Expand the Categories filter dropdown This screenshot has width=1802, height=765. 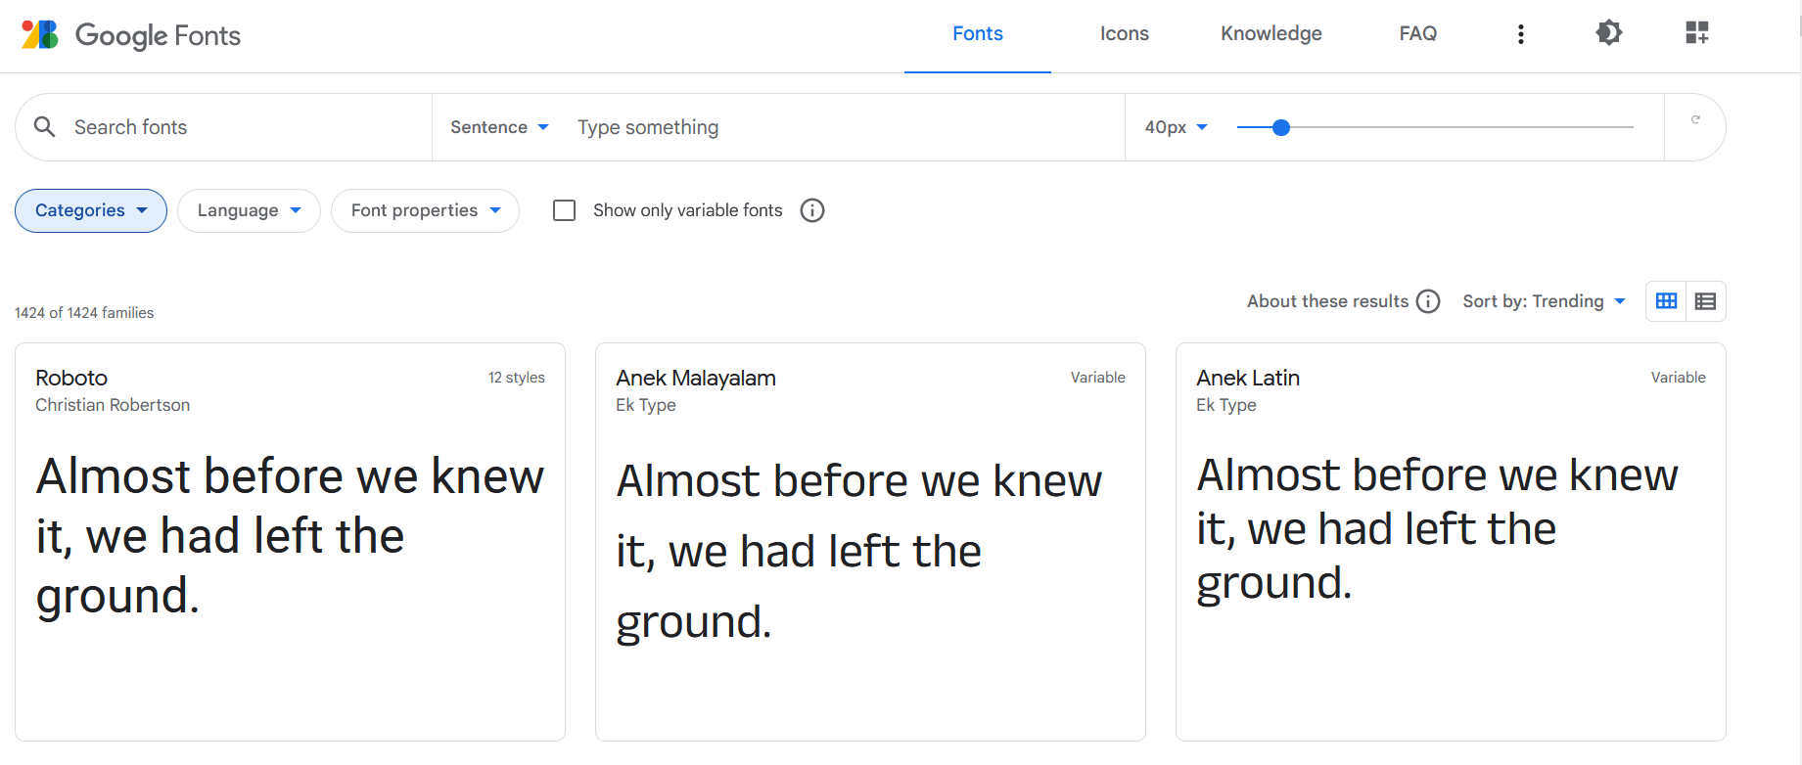[x=91, y=210]
